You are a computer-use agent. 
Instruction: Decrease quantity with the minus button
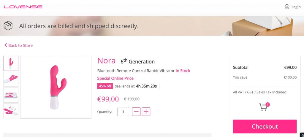pyautogui.click(x=136, y=112)
